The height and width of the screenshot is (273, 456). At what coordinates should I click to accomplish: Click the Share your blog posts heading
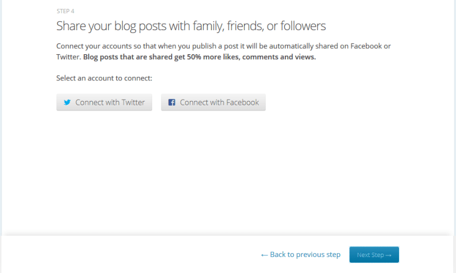point(191,26)
